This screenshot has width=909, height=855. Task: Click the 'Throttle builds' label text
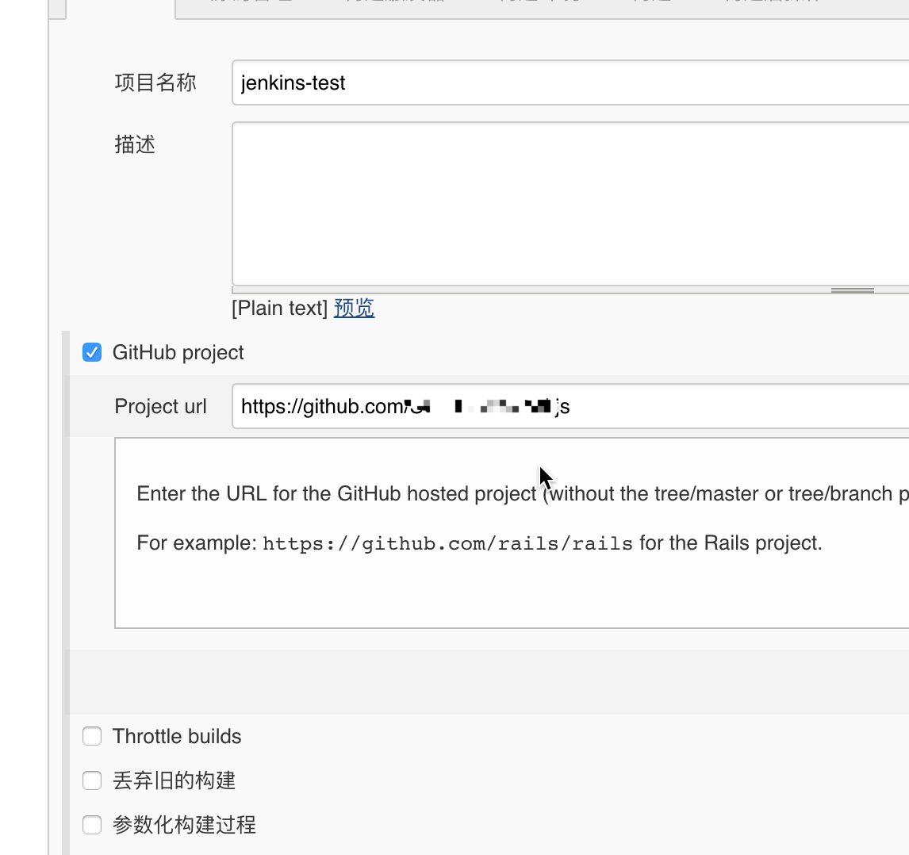[x=177, y=736]
